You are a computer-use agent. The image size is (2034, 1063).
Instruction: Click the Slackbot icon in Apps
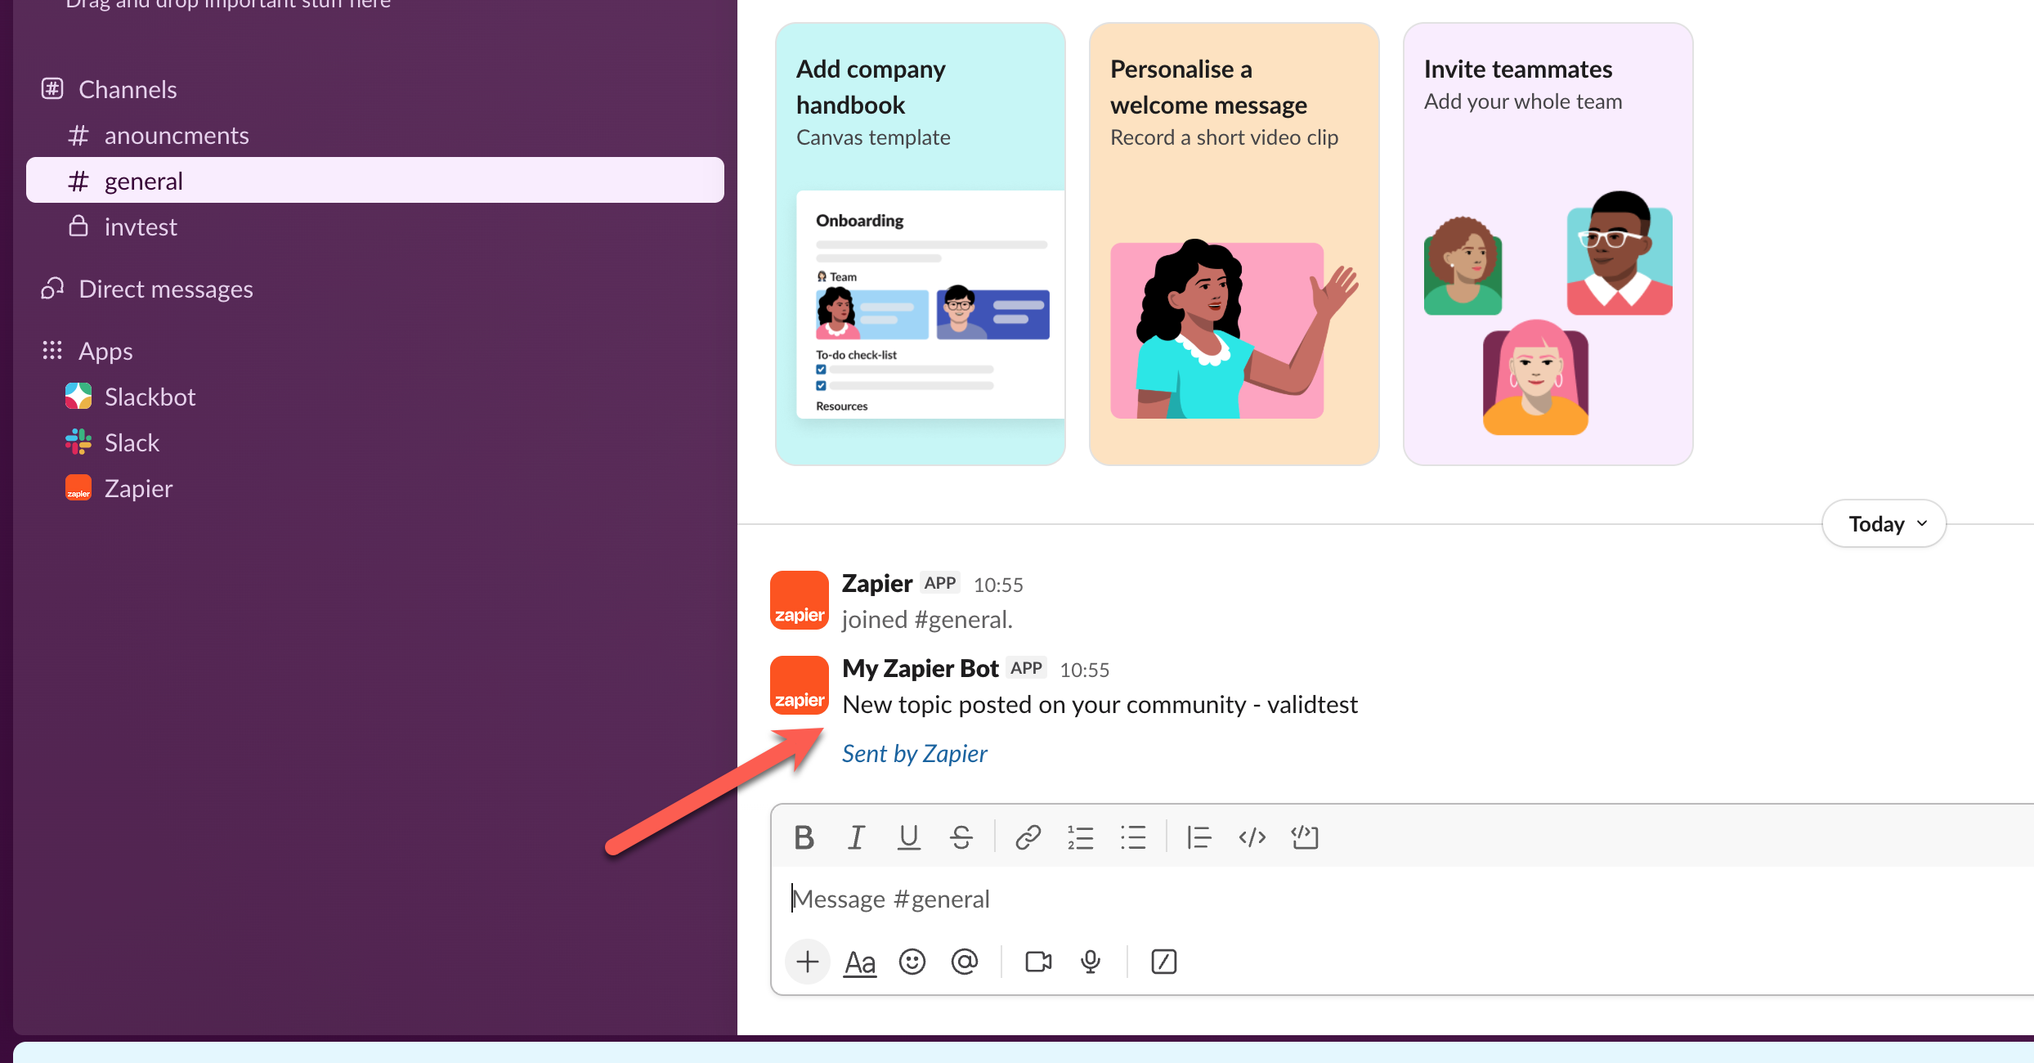point(78,397)
